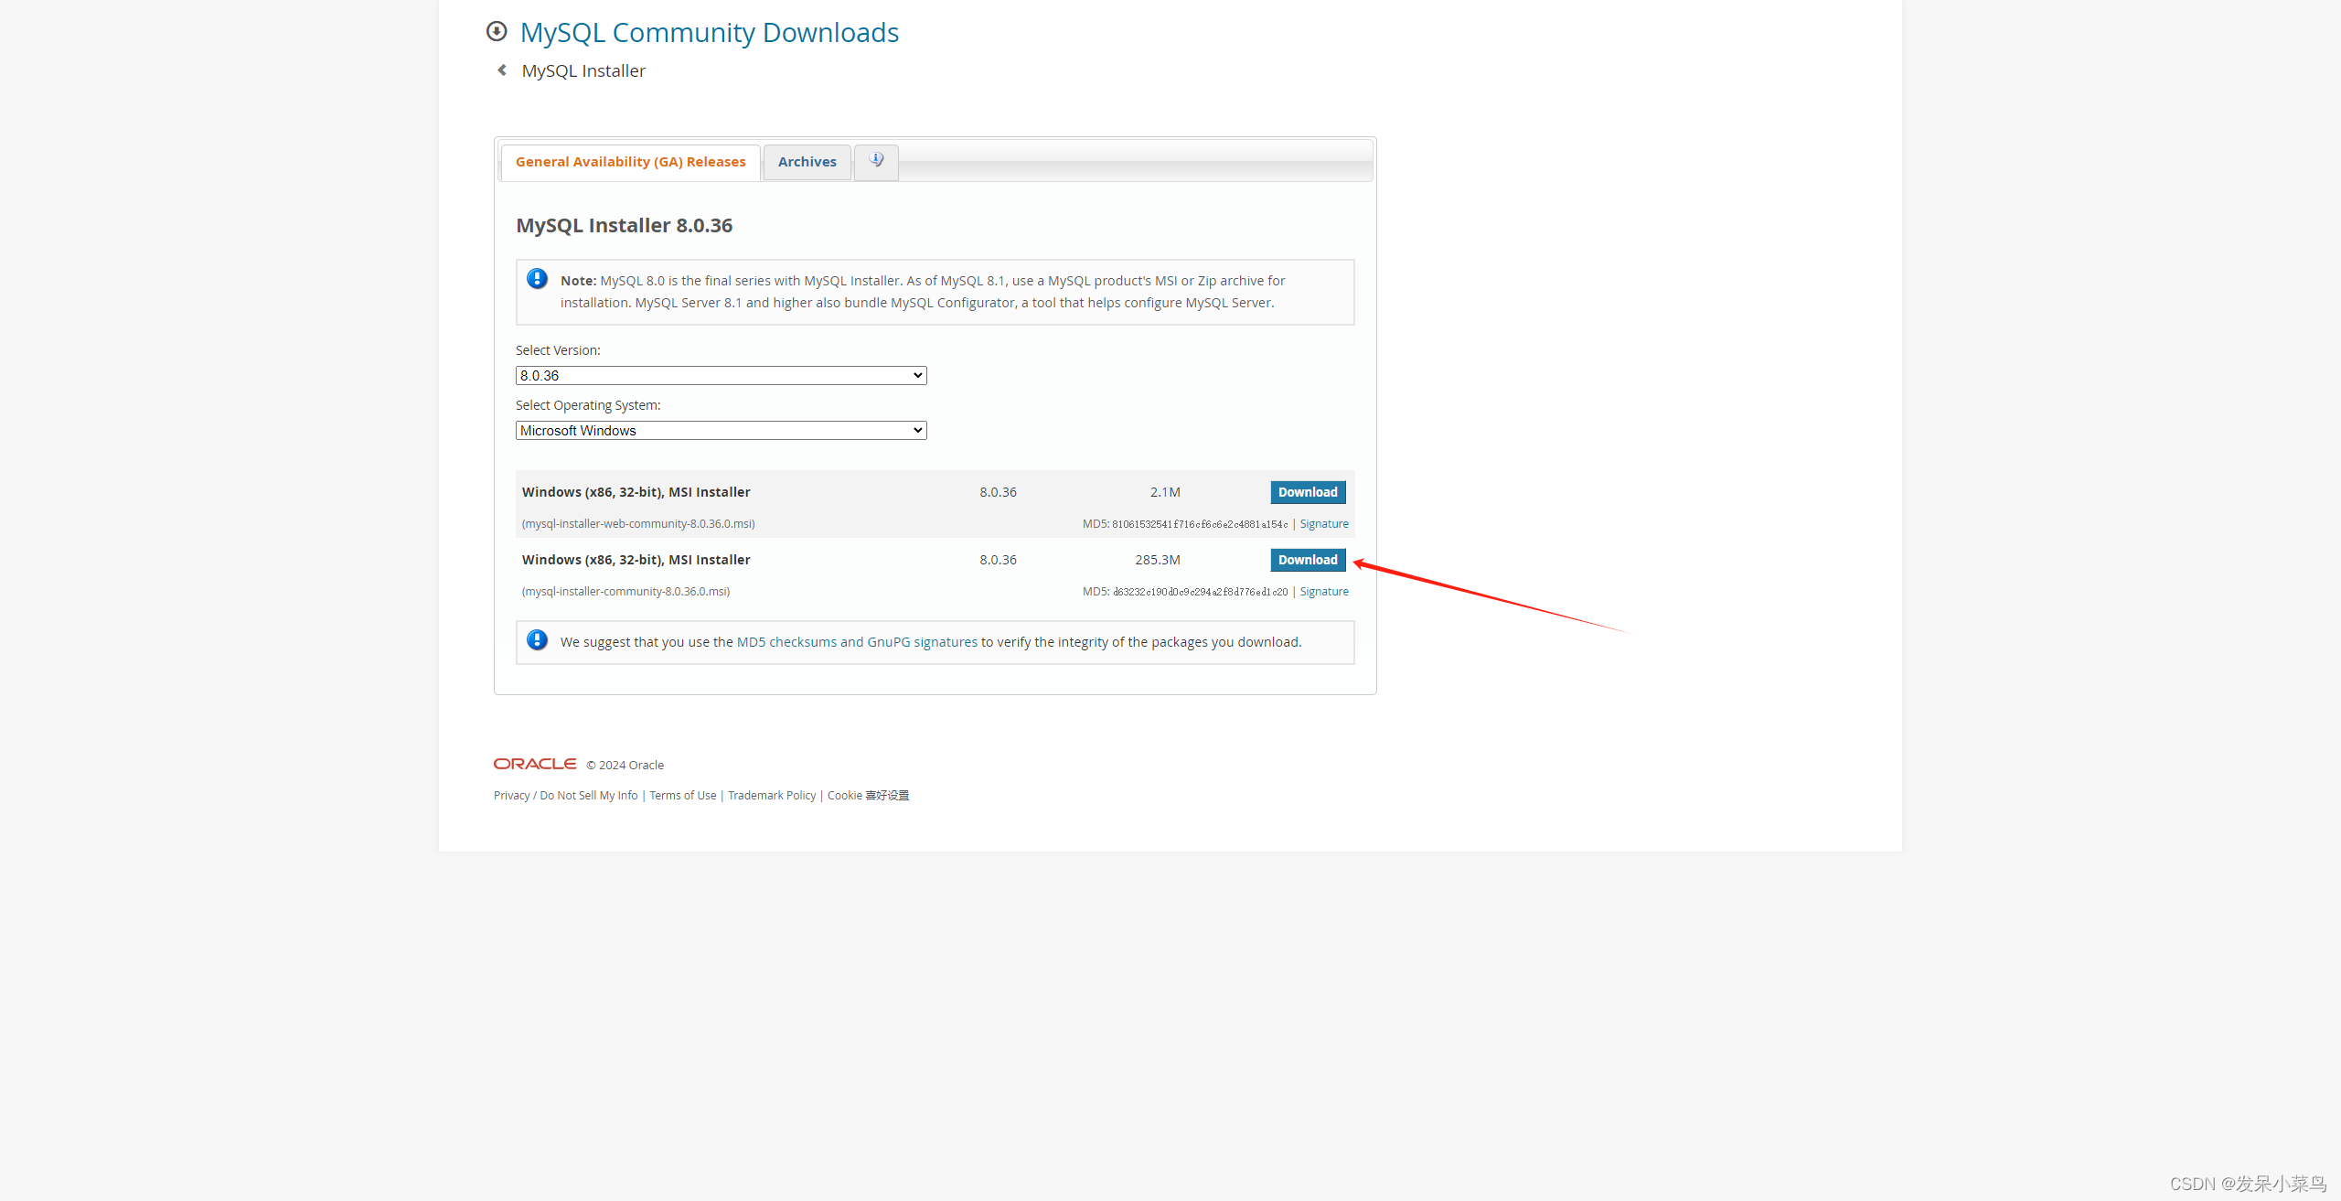Click the Oracle logo in footer
Viewport: 2341px width, 1201px height.
tap(535, 764)
